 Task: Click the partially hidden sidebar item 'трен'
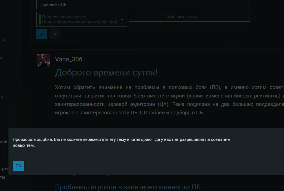(x=4, y=168)
